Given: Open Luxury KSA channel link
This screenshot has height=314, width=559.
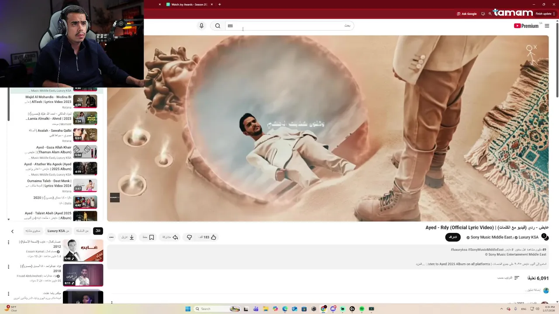Looking at the screenshot, I should (x=528, y=237).
